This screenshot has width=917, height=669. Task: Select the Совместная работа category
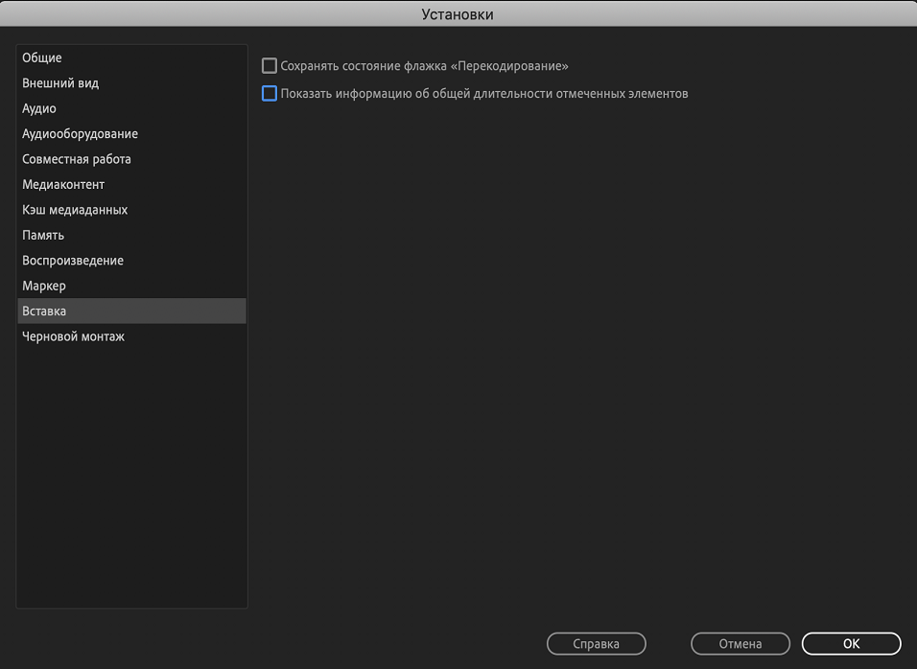tap(77, 159)
